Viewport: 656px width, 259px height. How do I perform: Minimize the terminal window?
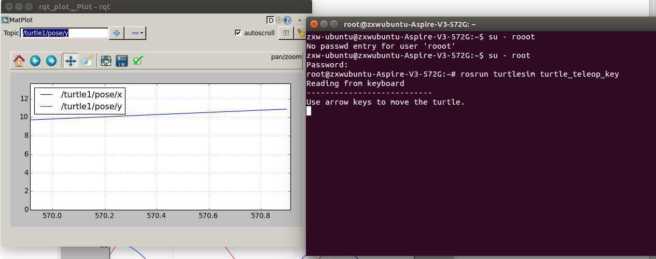pyautogui.click(x=324, y=24)
